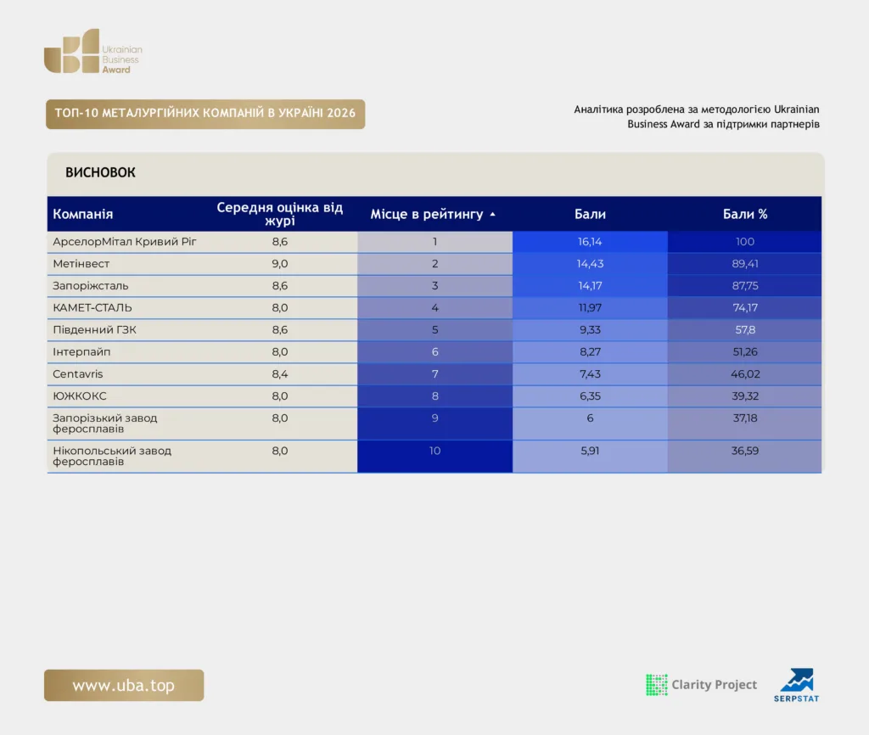
Task: Click the 36,59 percent cell
Action: [745, 456]
